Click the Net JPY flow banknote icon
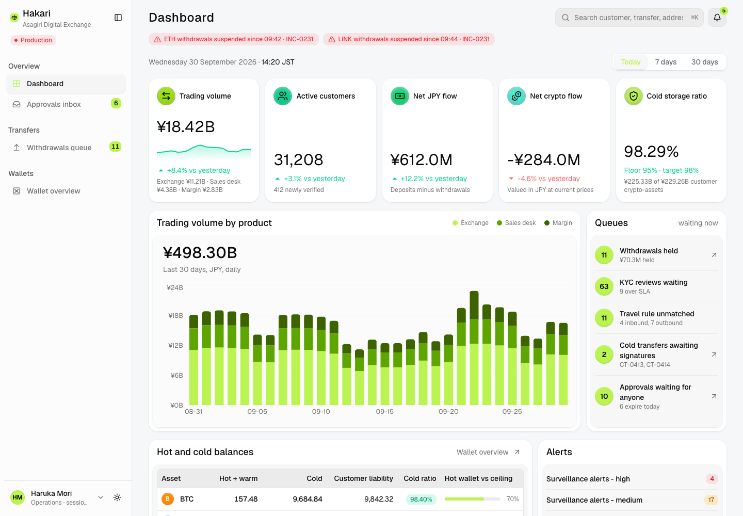 [x=400, y=96]
